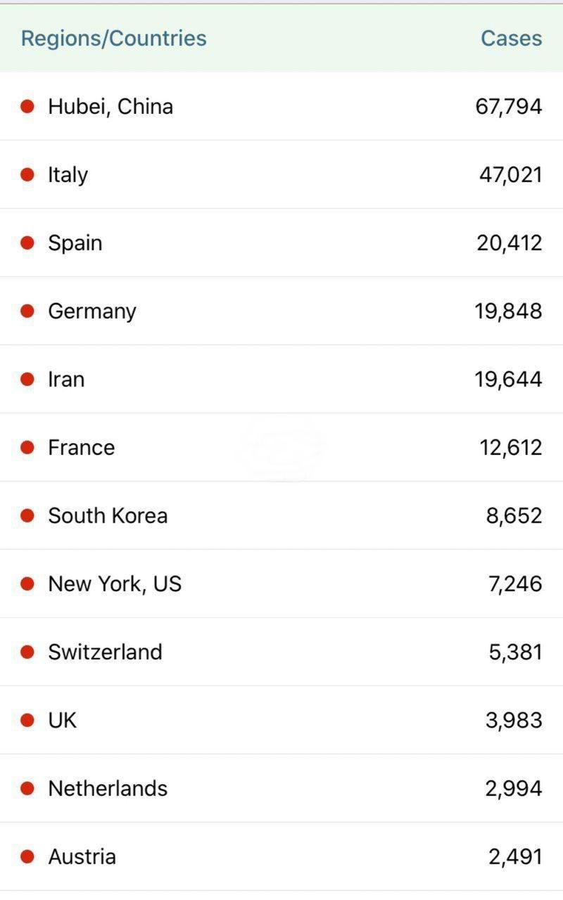Select the New York, US entry
The height and width of the screenshot is (900, 563).
click(115, 584)
